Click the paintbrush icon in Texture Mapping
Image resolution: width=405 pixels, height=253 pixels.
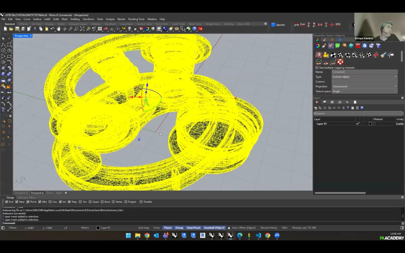coord(383,55)
